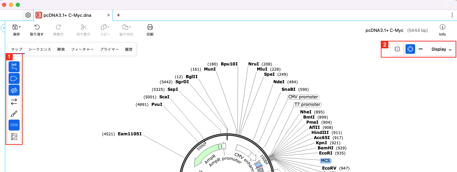Switch to linear map view
This screenshot has height=172, width=457.
pos(421,49)
